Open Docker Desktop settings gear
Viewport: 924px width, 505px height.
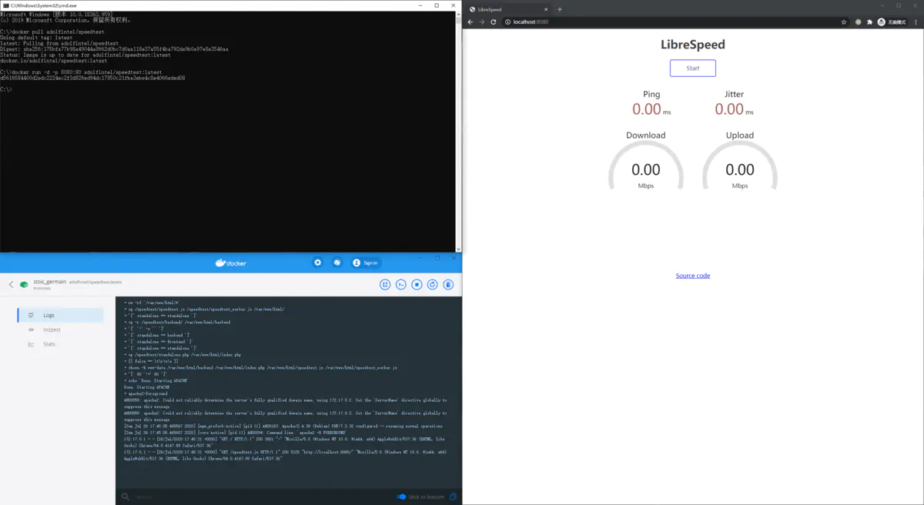(317, 263)
